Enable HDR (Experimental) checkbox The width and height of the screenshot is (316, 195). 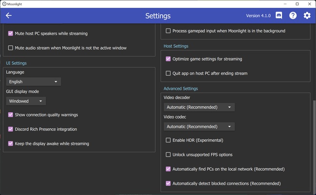[x=168, y=140]
